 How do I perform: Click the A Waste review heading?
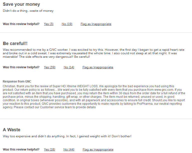click(x=11, y=130)
